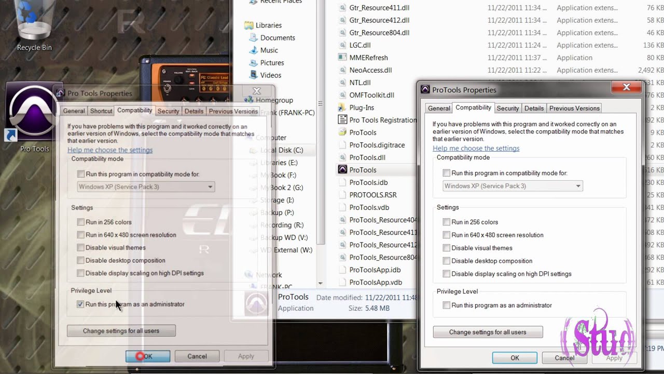Select ProTools.digitrace file icon
This screenshot has height=374, width=664.
[342, 145]
